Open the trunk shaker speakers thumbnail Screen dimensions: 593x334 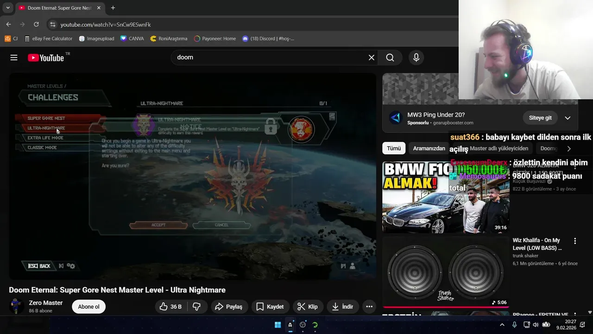(446, 272)
